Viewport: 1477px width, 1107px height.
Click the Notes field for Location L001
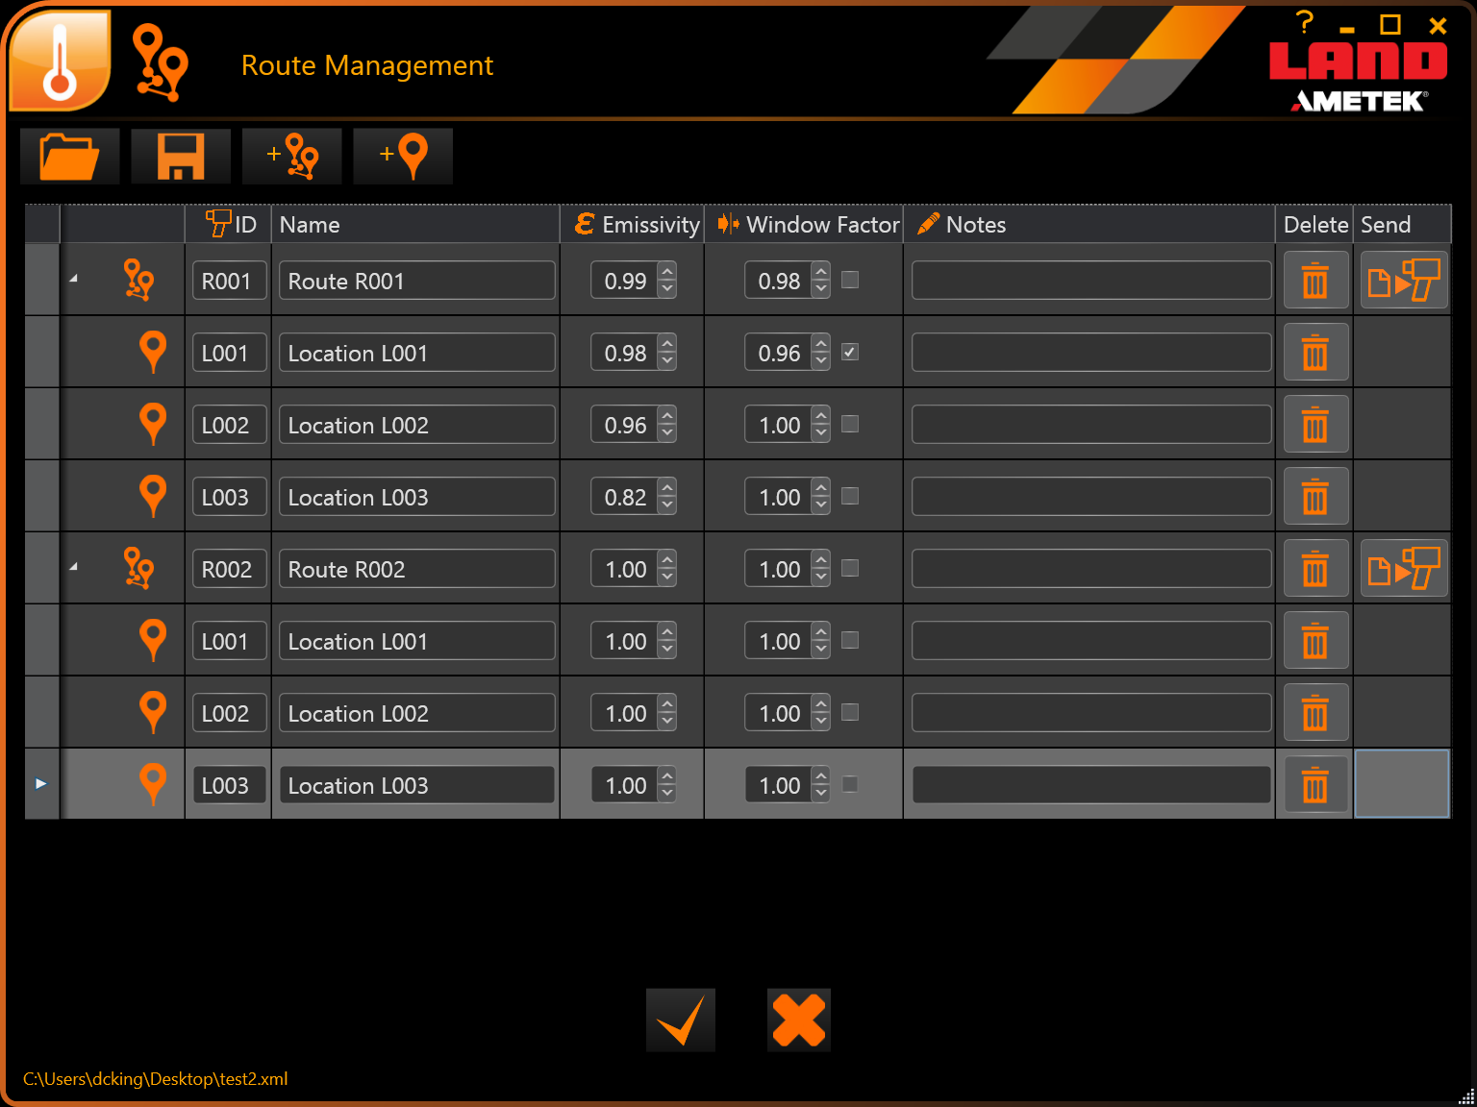point(1090,353)
